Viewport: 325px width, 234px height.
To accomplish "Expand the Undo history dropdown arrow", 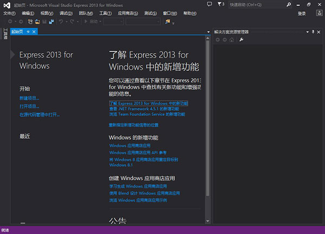I will [66, 22].
